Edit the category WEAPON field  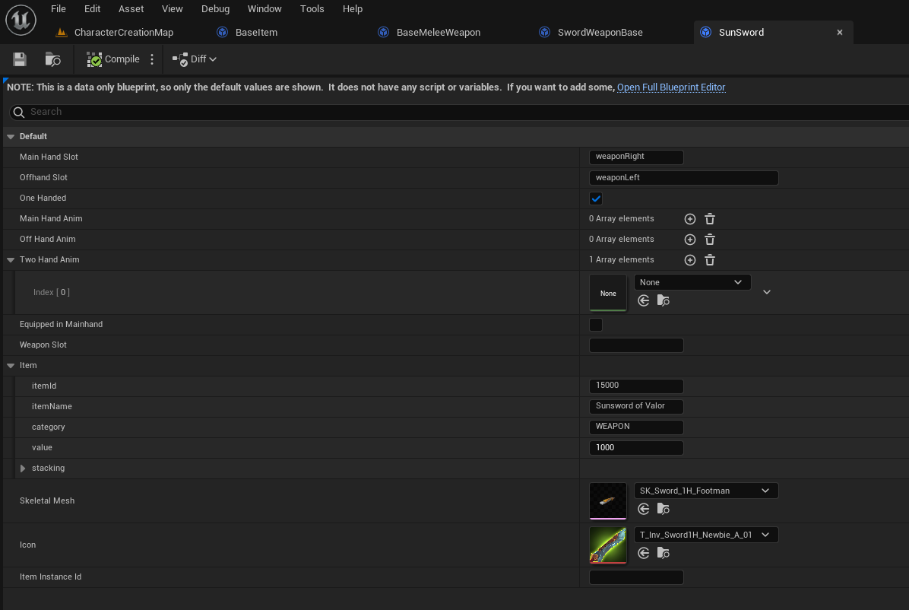(x=636, y=427)
